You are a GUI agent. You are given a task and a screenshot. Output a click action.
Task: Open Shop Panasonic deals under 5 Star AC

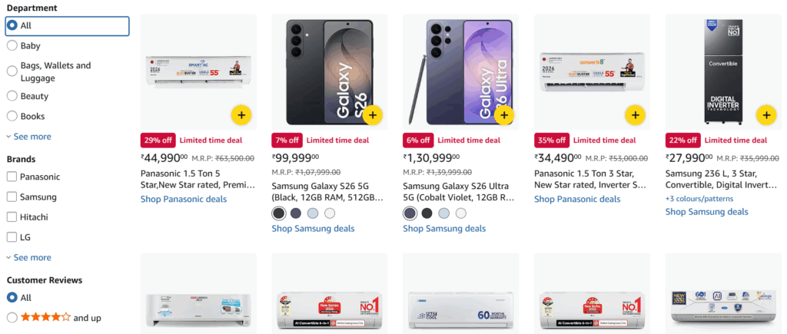click(x=184, y=199)
